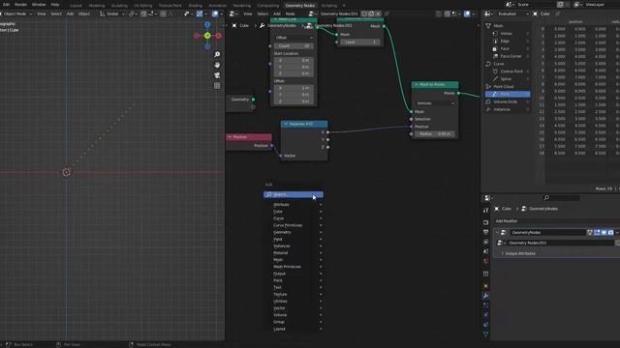
Task: Unlink the Geometry Nodes.001 data-block
Action: coord(379,14)
